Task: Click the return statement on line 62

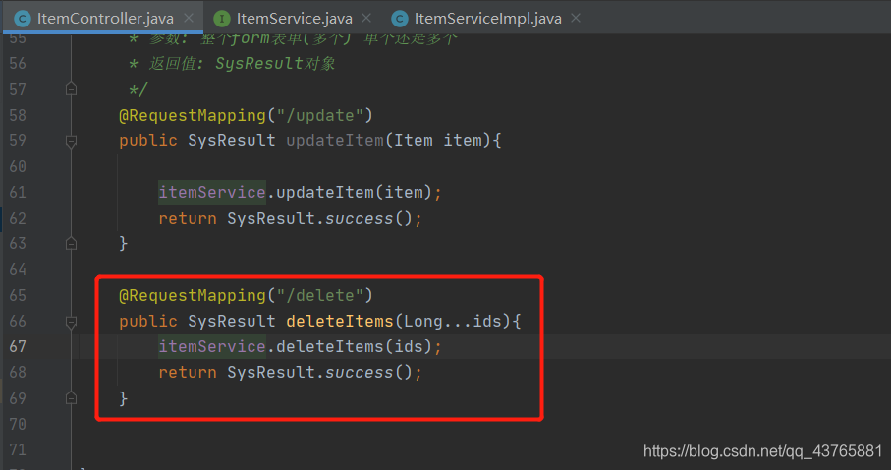Action: [290, 219]
